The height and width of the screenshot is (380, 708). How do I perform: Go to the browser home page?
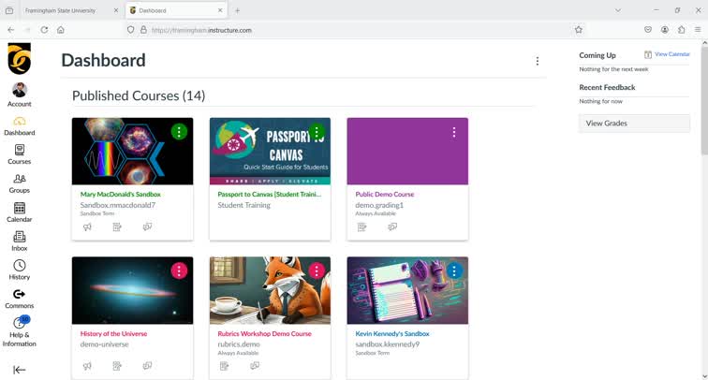click(x=61, y=30)
